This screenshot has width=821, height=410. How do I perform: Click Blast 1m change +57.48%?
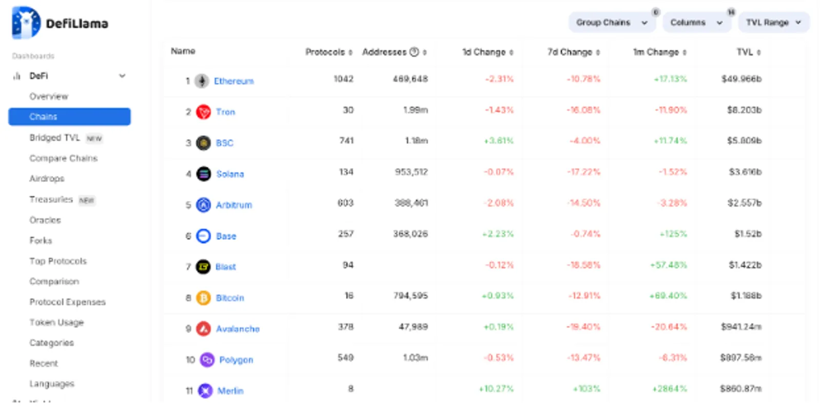click(669, 265)
